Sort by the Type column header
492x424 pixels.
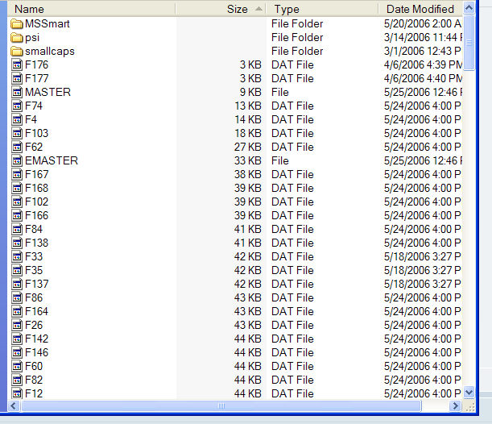point(322,9)
